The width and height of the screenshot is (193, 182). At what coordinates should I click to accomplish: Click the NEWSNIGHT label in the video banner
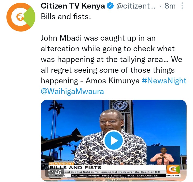tap(61, 164)
